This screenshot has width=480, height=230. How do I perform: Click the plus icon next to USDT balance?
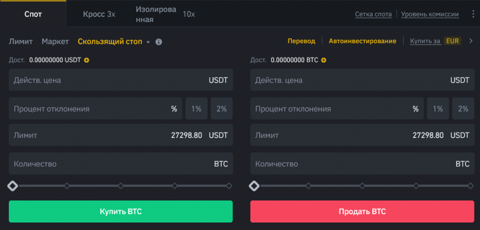87,60
